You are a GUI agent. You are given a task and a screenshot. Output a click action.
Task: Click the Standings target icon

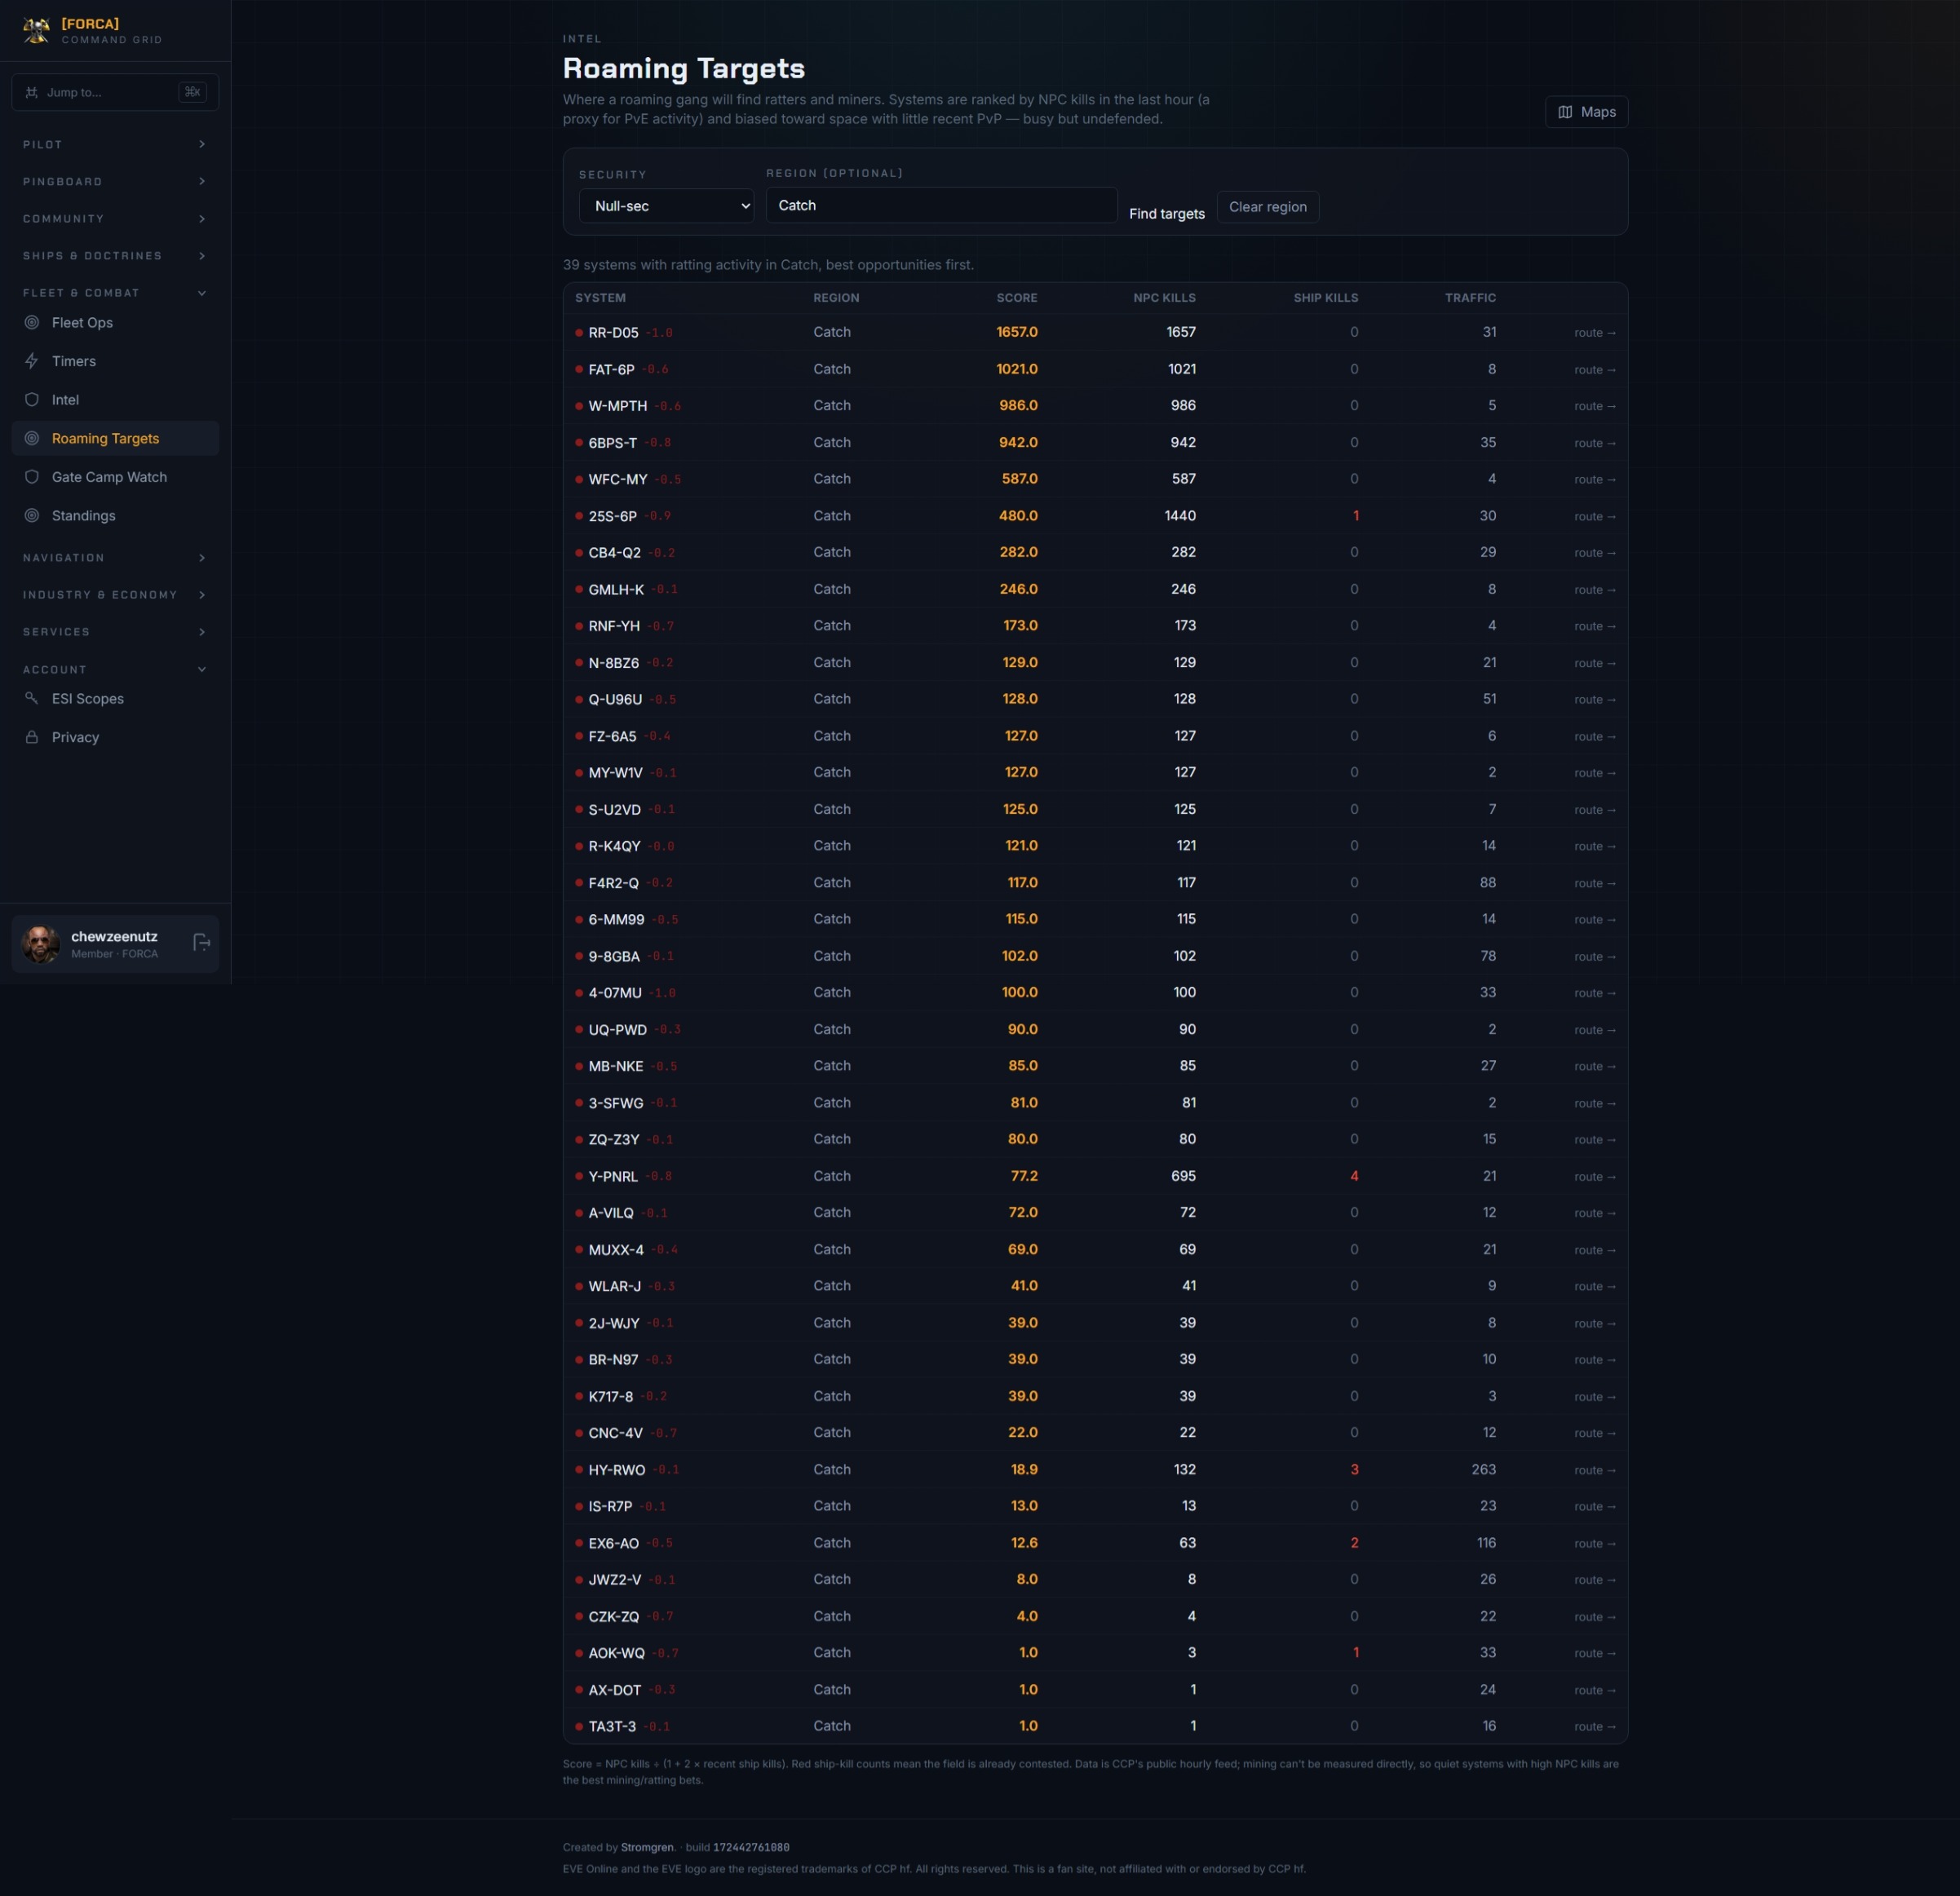tap(32, 515)
